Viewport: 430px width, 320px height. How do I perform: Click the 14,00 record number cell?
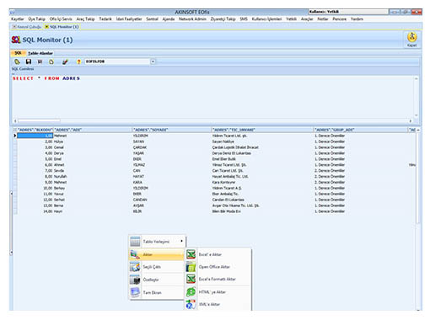35,211
